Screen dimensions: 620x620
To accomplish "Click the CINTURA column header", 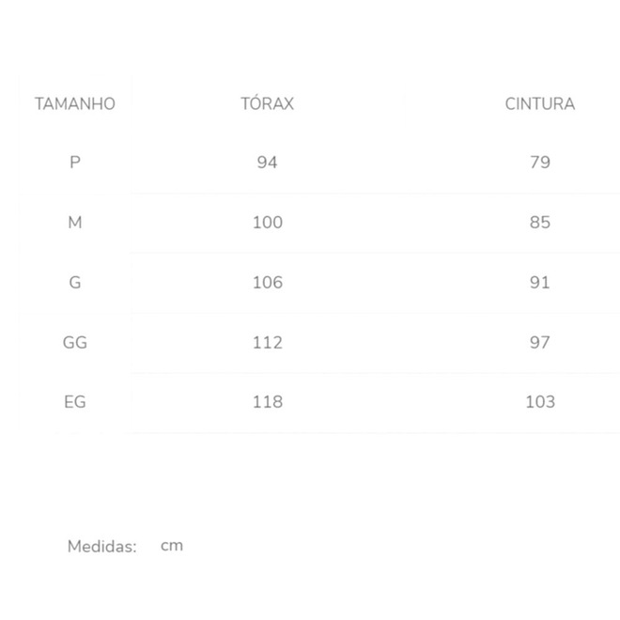I will [539, 103].
